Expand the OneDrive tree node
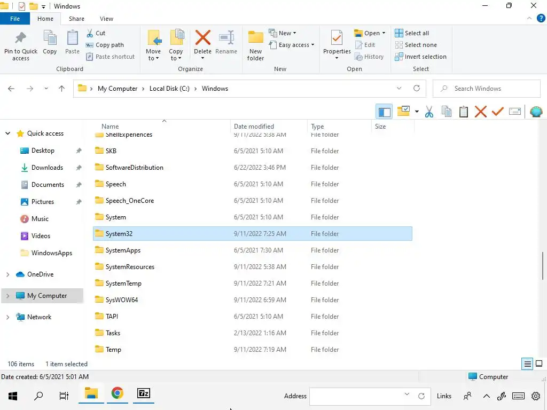 pyautogui.click(x=7, y=275)
